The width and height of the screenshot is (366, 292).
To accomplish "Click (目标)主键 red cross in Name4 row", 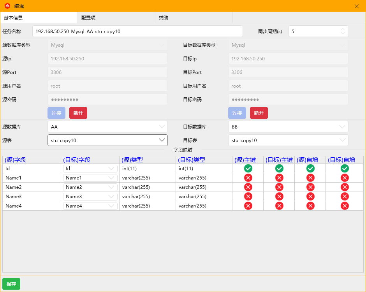I will click(279, 206).
